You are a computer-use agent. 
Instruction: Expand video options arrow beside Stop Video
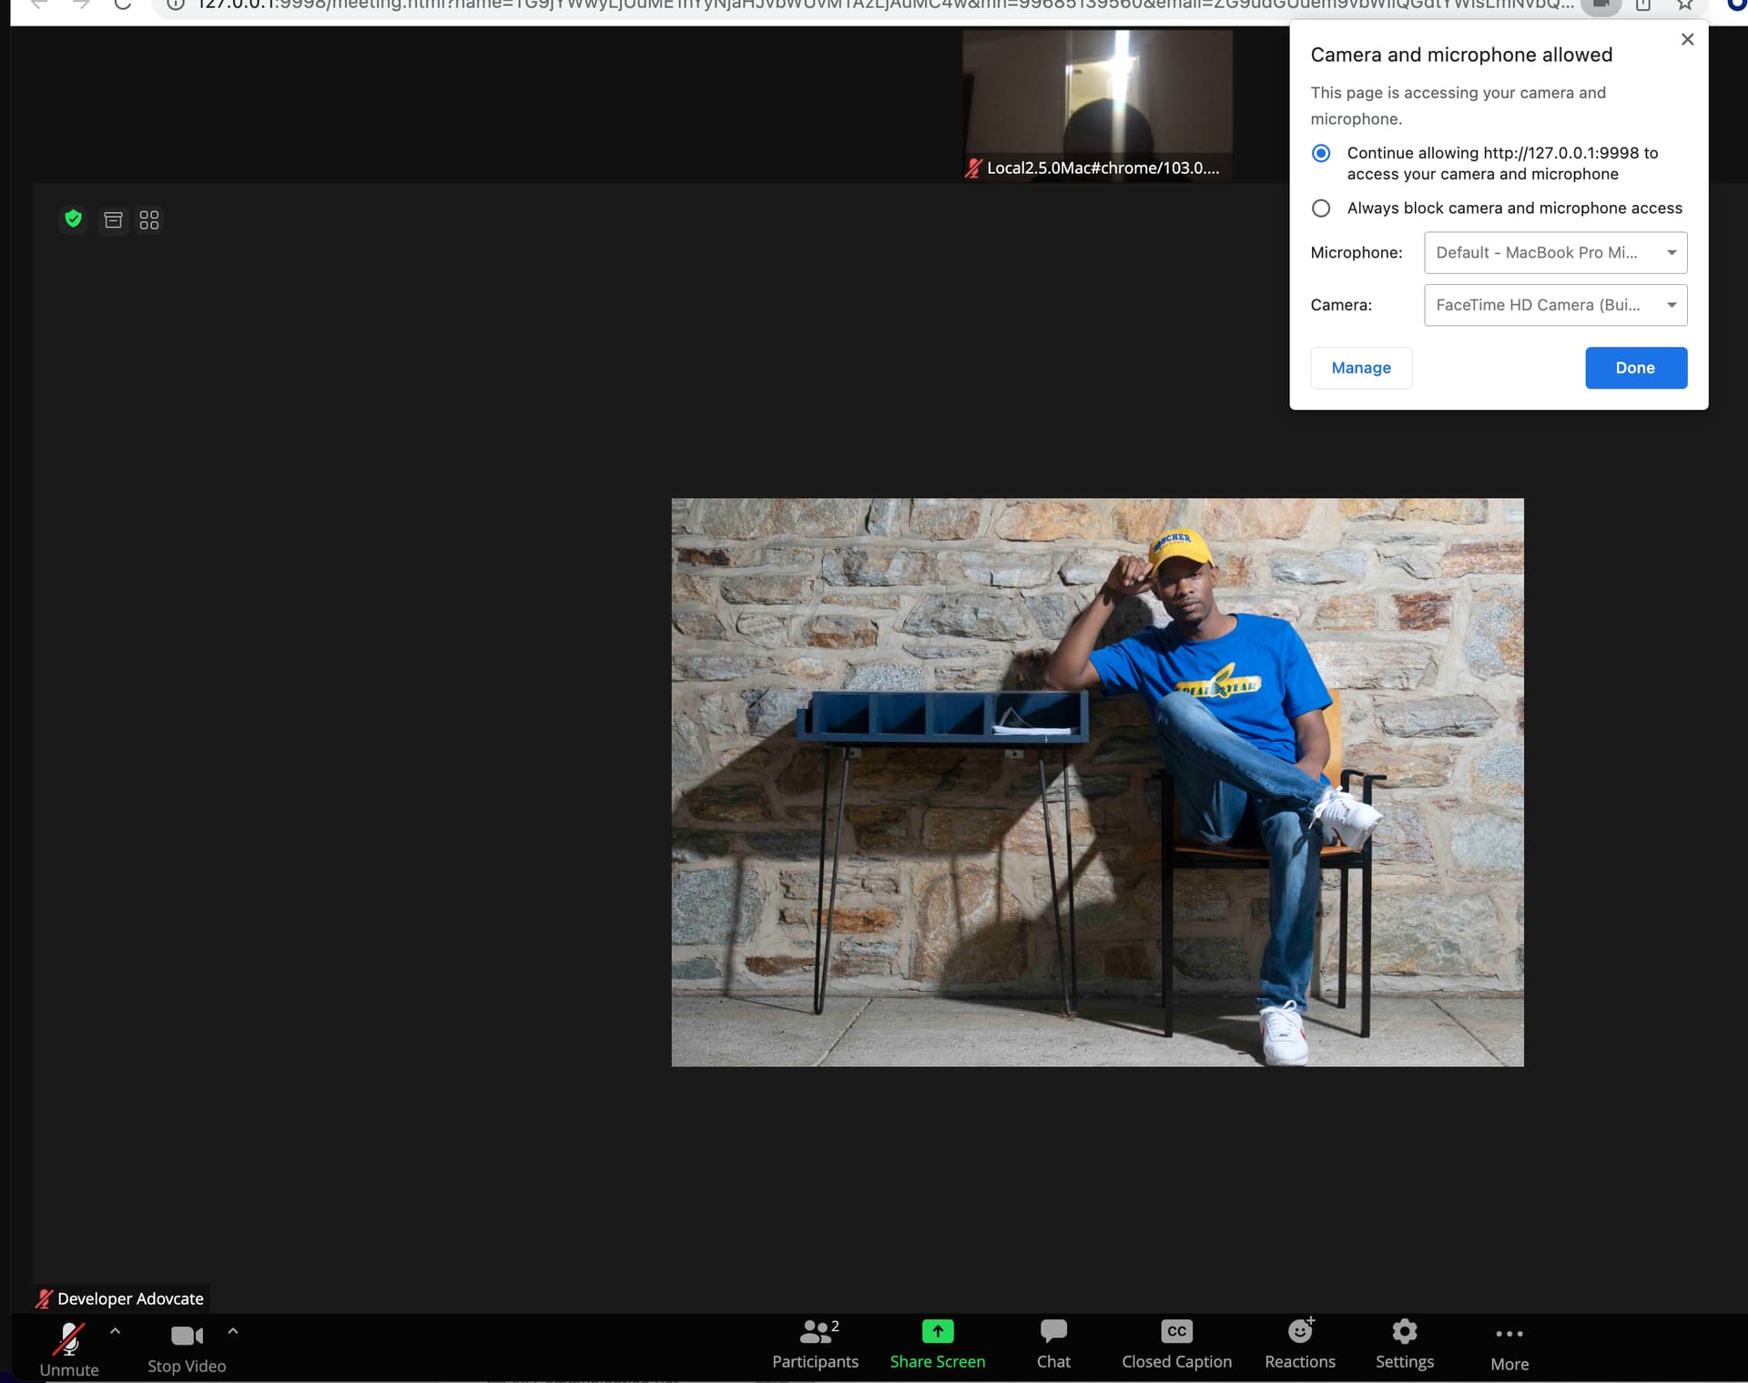coord(233,1331)
